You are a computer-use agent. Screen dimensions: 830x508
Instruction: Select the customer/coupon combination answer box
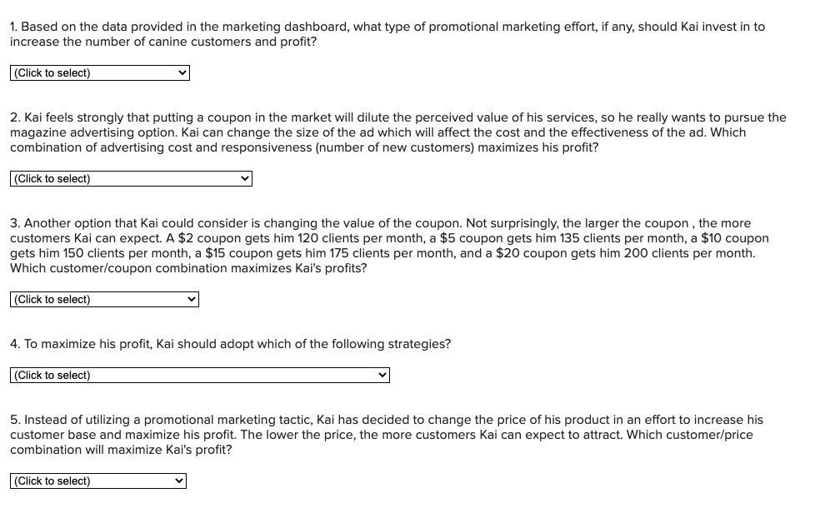104,299
